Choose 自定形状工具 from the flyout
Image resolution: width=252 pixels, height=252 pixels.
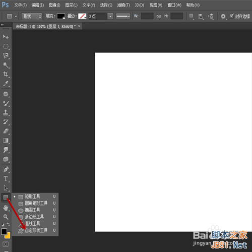pyautogui.click(x=35, y=230)
